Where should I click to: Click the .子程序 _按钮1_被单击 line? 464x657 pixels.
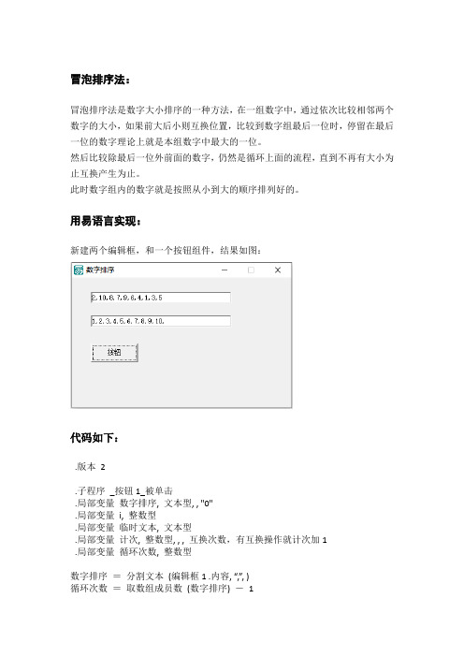tap(124, 490)
